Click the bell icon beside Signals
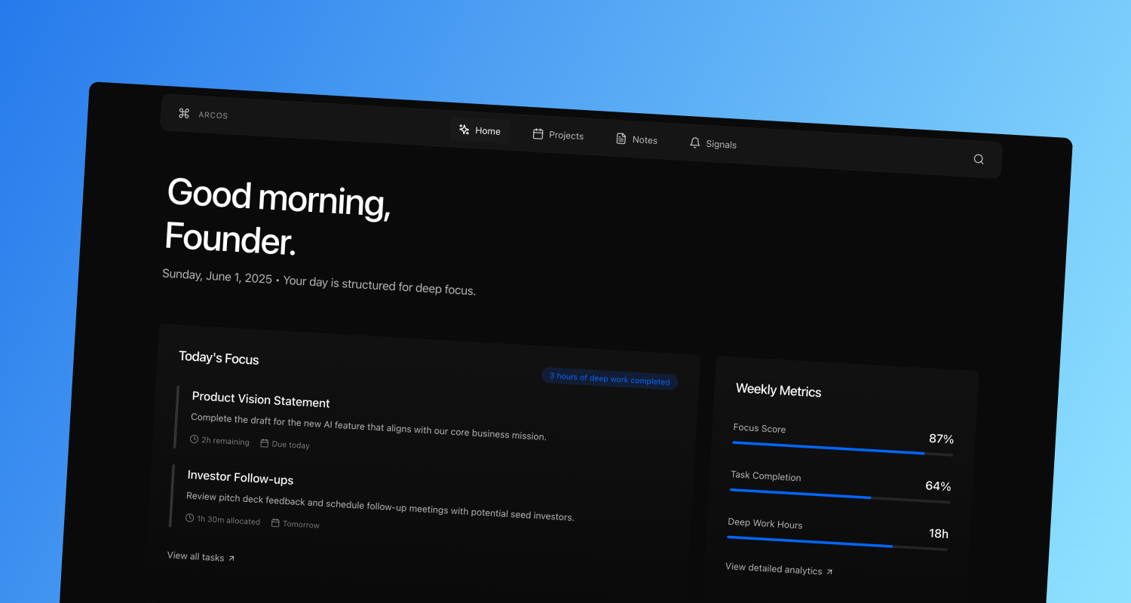The height and width of the screenshot is (603, 1131). pos(695,142)
